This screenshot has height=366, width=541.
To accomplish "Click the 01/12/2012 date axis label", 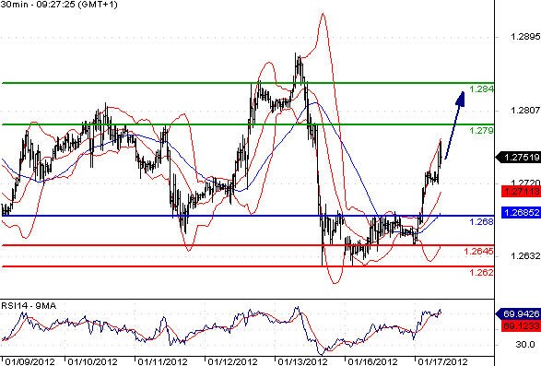I will pyautogui.click(x=232, y=361).
